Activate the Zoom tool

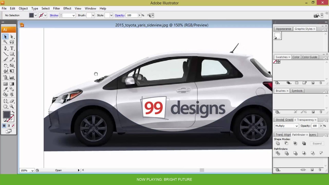[12, 106]
